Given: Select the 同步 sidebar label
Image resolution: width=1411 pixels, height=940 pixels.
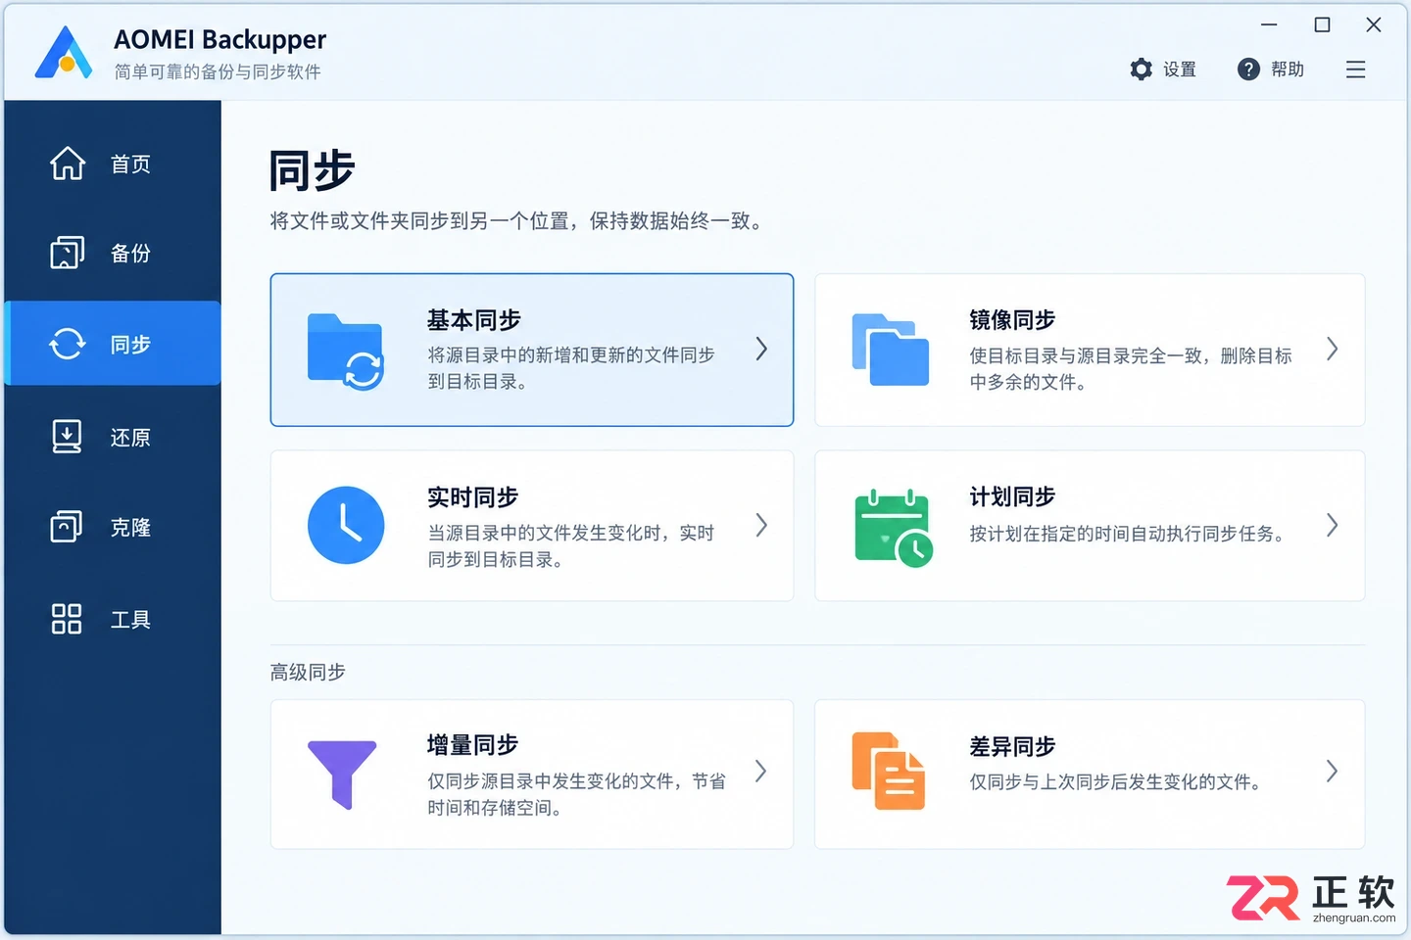Looking at the screenshot, I should (130, 345).
